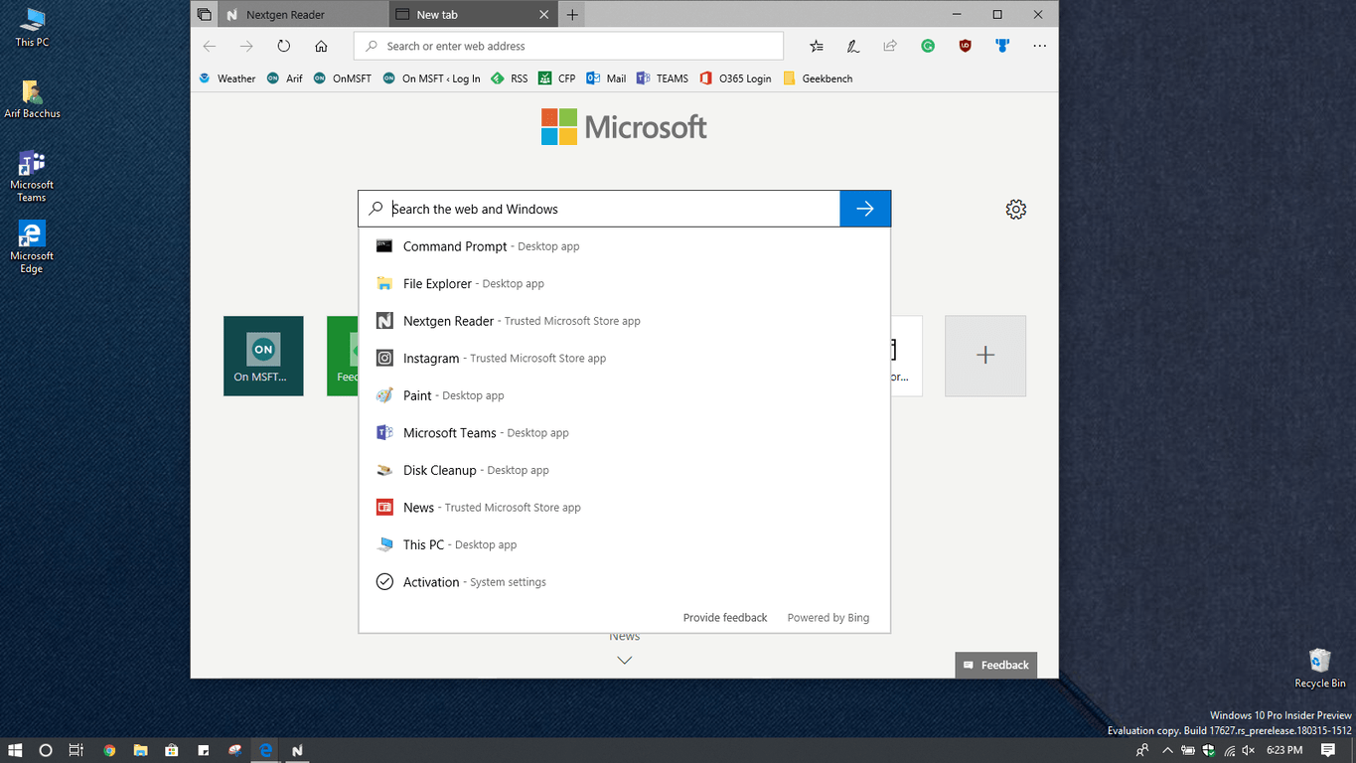Screen dimensions: 1356x763
Task: Refresh the current Edge page
Action: click(284, 46)
